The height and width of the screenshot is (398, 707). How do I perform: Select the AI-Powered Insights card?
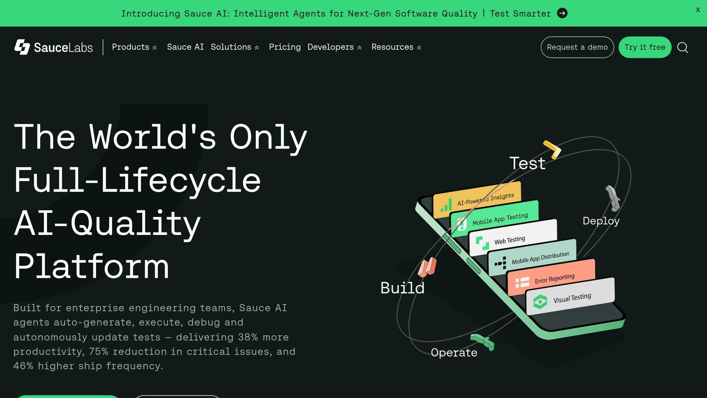click(x=477, y=200)
